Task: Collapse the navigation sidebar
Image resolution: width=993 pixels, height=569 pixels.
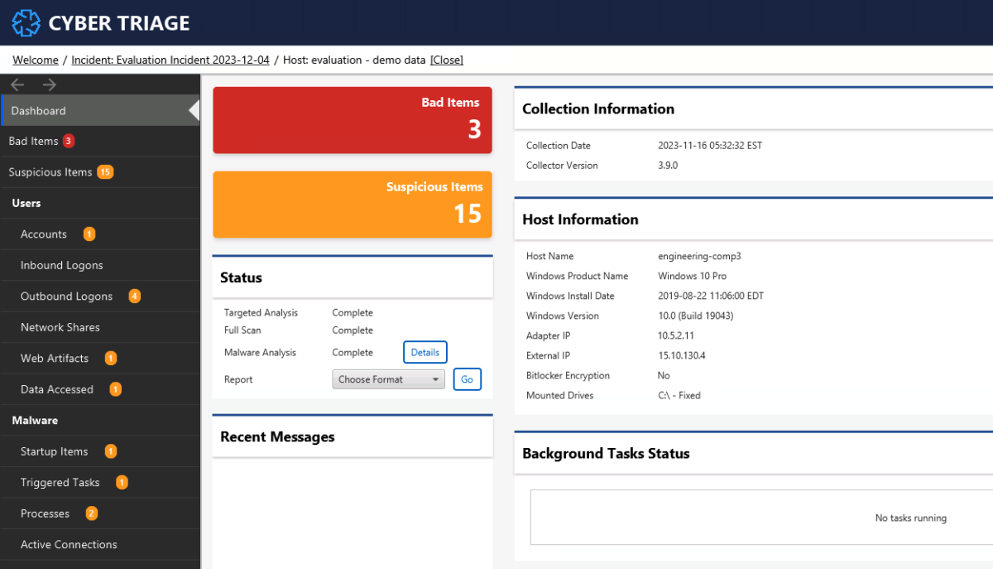Action: (195, 110)
